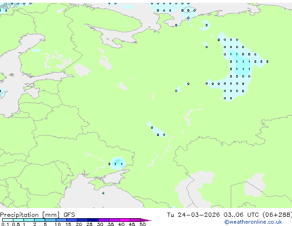Pick the lightest 0.1–0.5 mm legend swatch
Screen dimensions: 292x226
pos(8,220)
